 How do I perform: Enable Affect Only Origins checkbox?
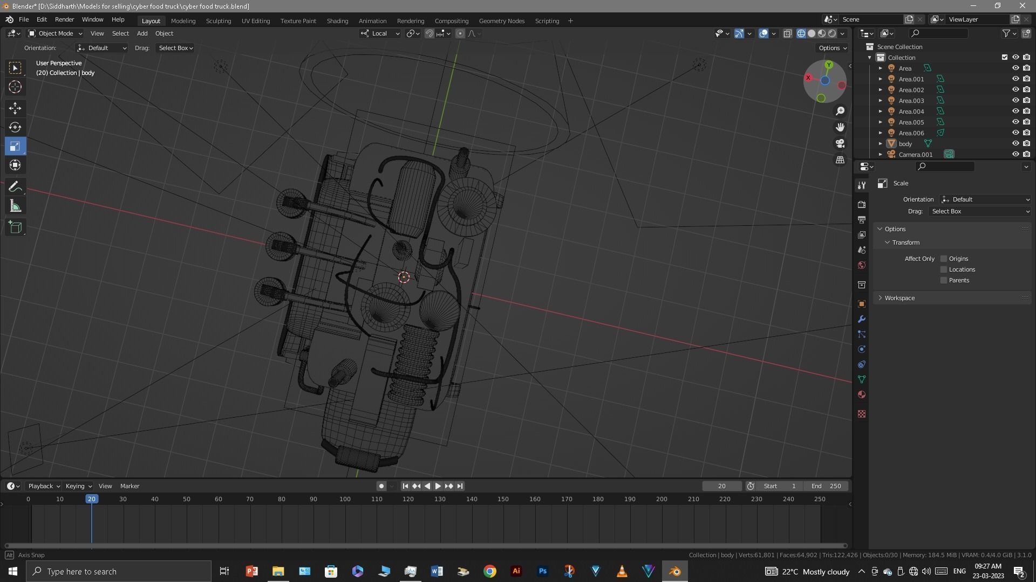(x=944, y=259)
